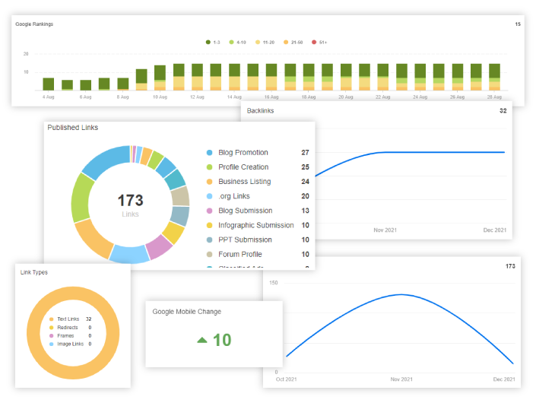Click the Text Links legend dot
The width and height of the screenshot is (536, 403).
[x=52, y=319]
